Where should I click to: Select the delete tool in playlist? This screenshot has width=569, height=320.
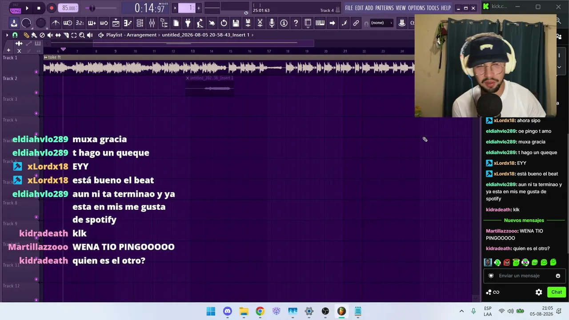click(42, 35)
